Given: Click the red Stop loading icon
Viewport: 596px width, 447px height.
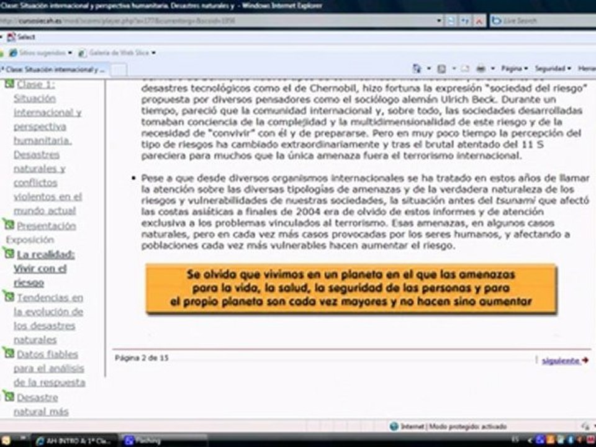Looking at the screenshot, I should point(479,21).
